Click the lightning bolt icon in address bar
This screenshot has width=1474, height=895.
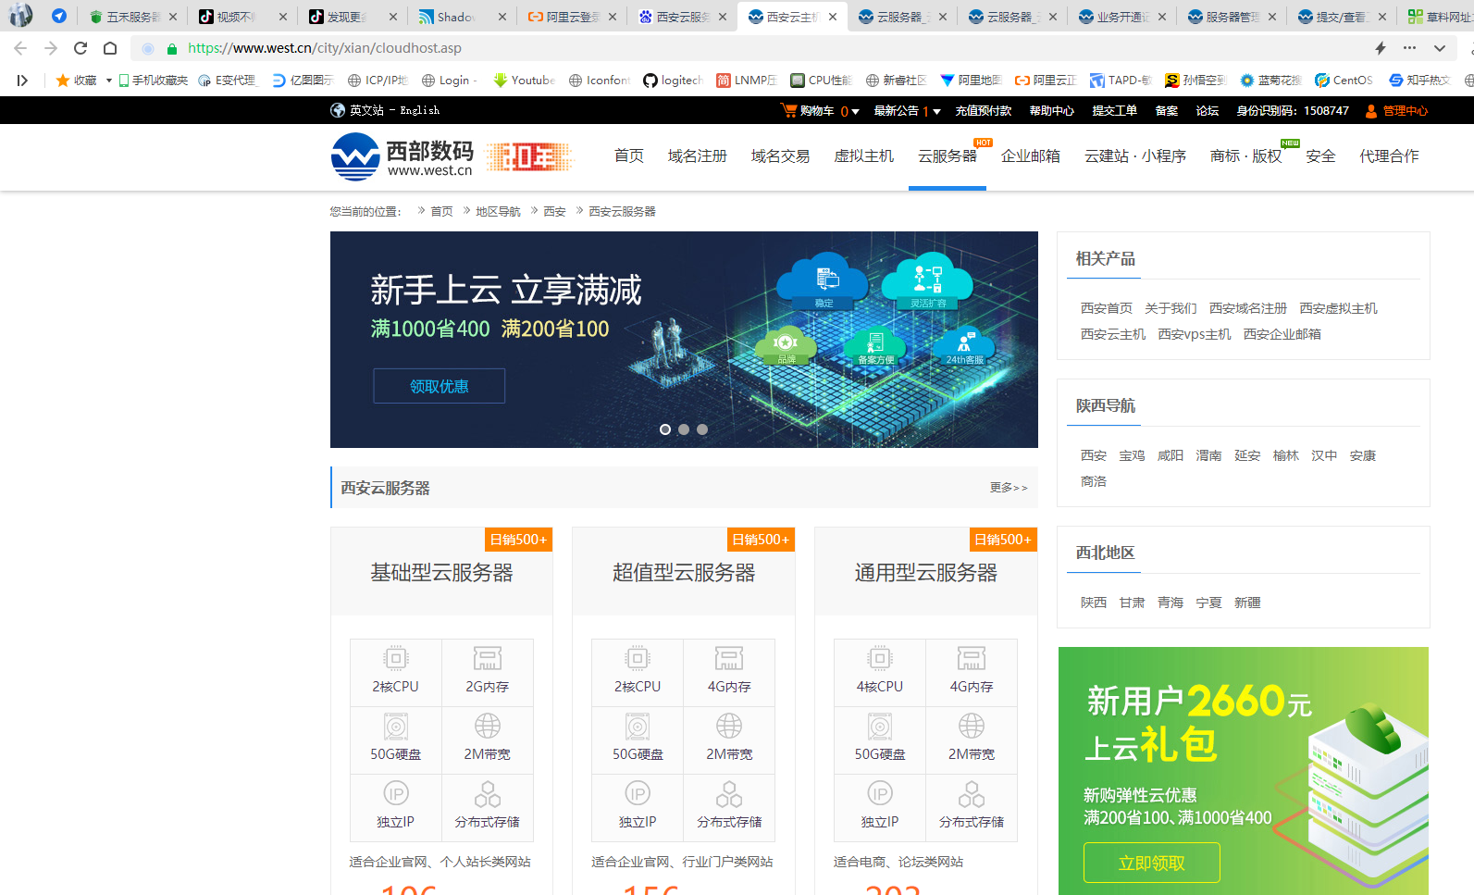pos(1380,48)
